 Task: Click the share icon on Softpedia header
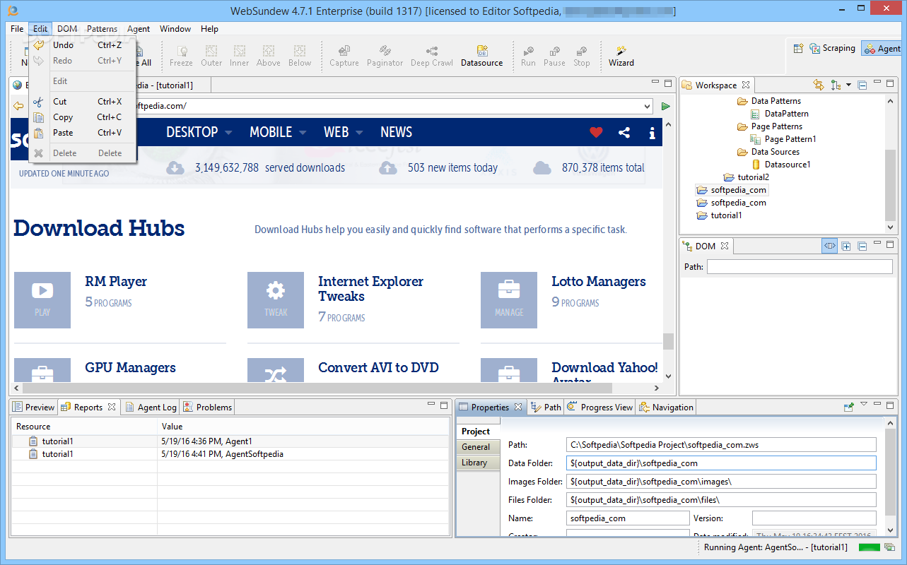pos(624,132)
